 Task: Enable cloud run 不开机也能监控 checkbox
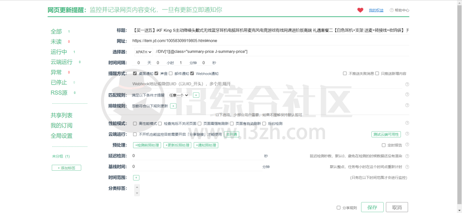tap(135, 134)
